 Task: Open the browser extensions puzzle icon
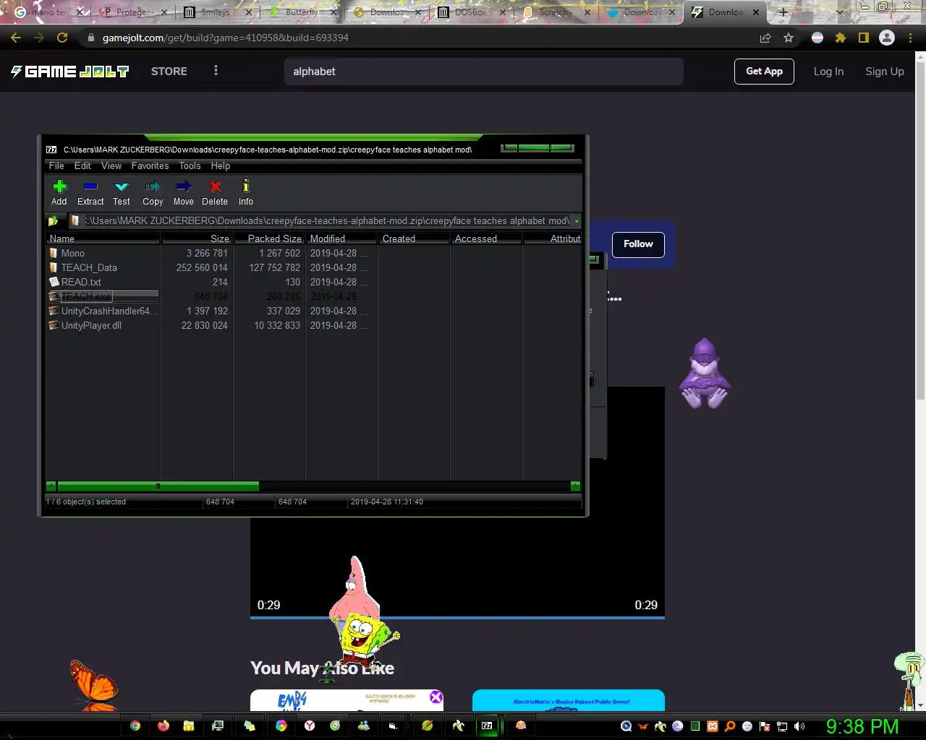[x=841, y=38]
